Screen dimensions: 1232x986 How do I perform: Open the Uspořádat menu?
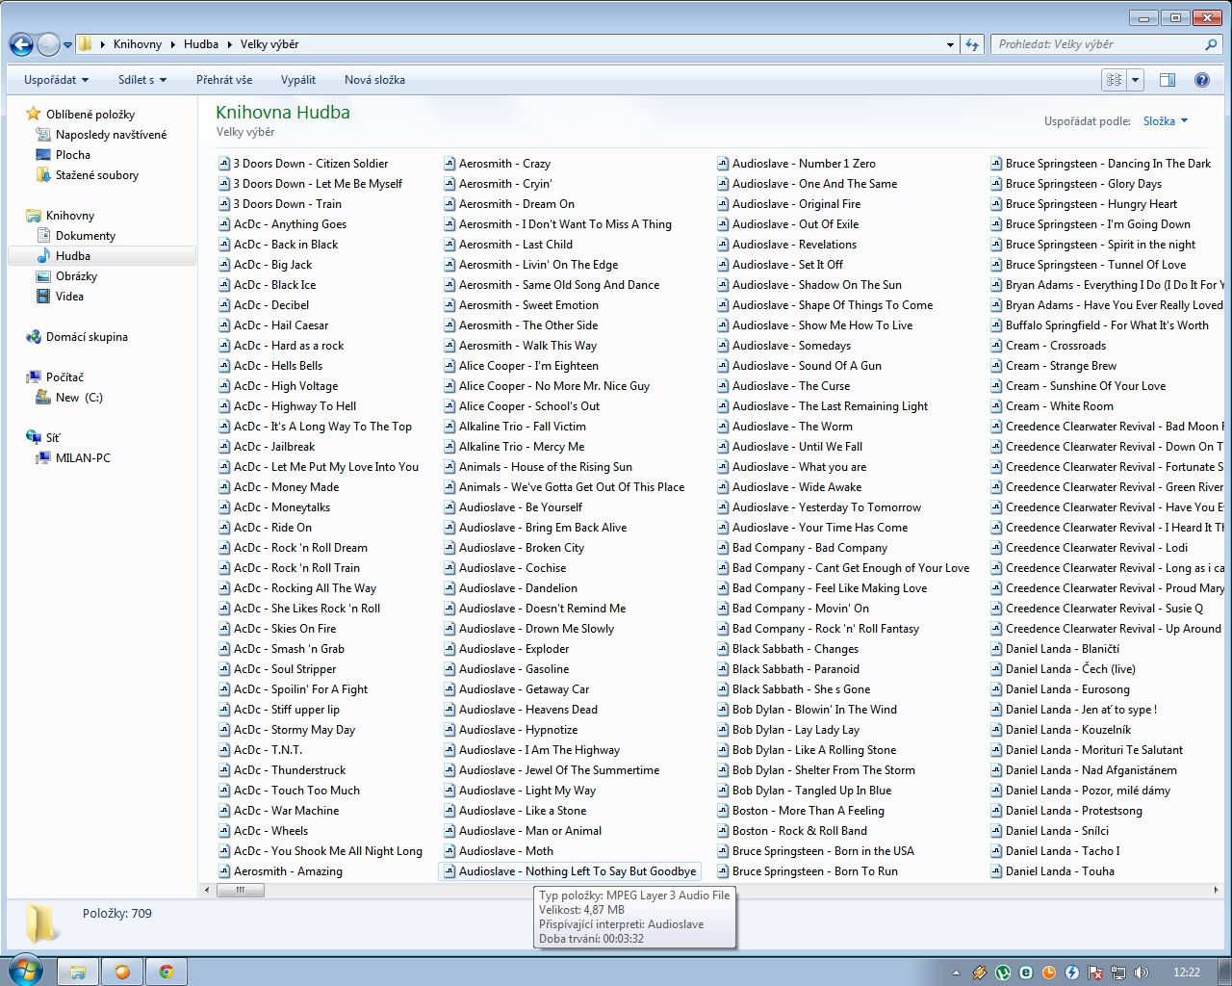[57, 80]
